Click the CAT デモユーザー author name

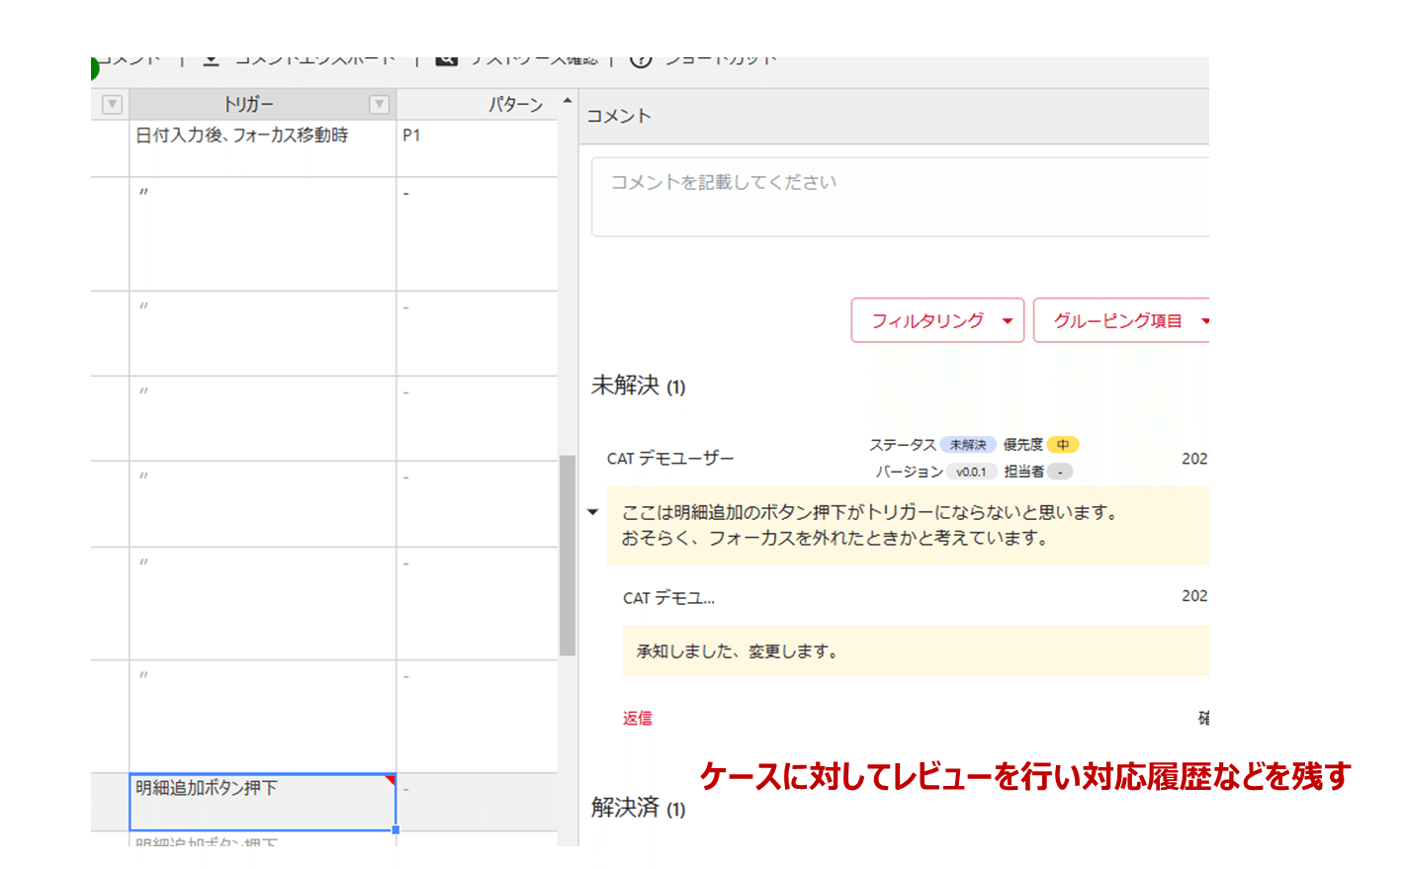click(x=670, y=458)
